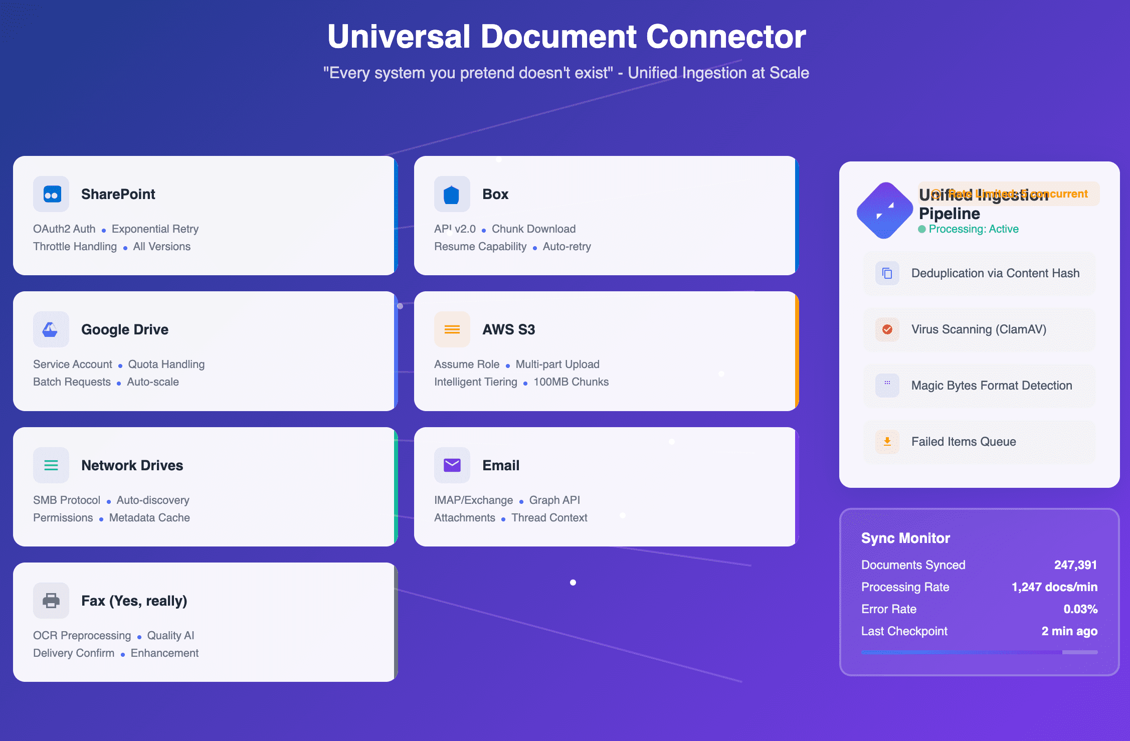Viewport: 1130px width, 741px height.
Task: Select the Magic Bytes Format Detection item
Action: coord(991,386)
